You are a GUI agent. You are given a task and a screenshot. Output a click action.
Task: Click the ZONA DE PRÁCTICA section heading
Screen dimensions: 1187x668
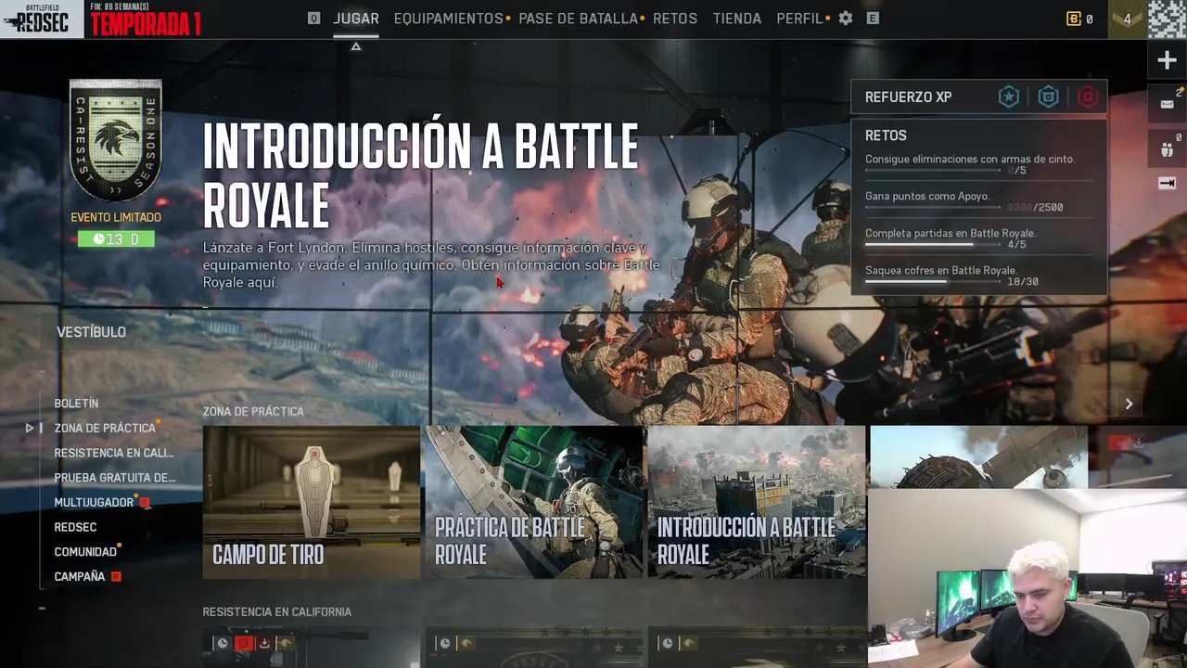pyautogui.click(x=253, y=411)
